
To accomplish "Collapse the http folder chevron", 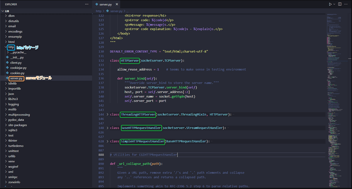I will 6,47.
